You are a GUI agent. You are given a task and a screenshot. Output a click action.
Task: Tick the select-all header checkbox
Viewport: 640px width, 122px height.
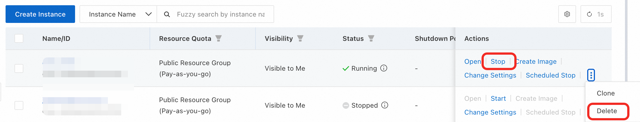(x=19, y=38)
